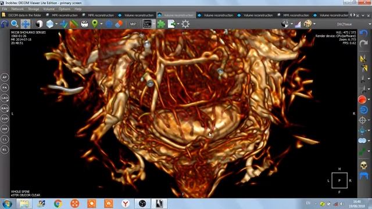Expand the red sphere dropdown arrow
Screen dimensions: 372x209
369,99
